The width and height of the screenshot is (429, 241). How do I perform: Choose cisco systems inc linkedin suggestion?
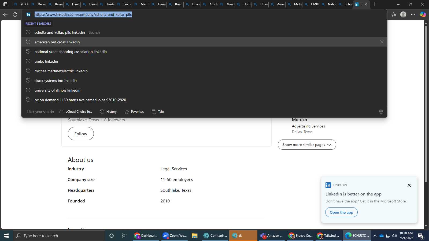point(204,81)
